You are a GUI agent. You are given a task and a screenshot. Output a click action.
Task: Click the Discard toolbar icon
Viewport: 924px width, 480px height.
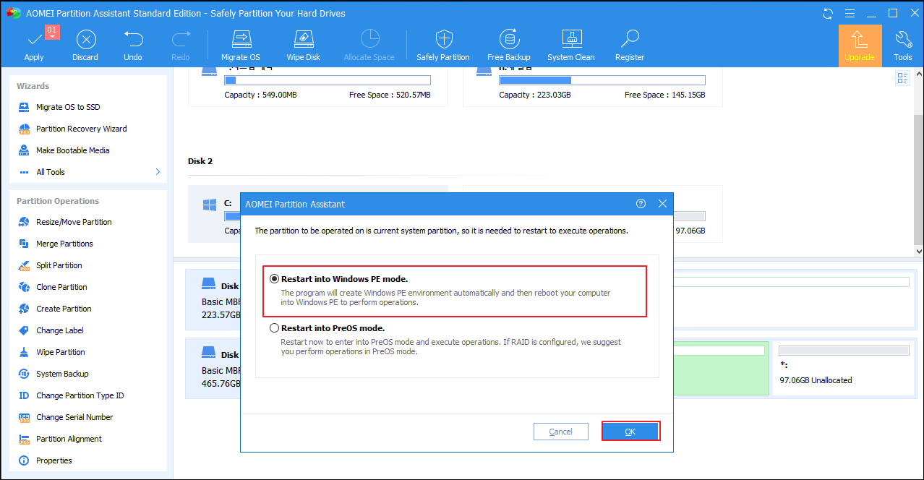coord(85,45)
